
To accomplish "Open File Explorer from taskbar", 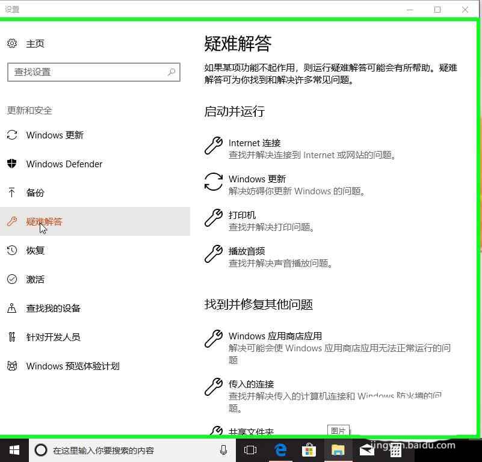I will click(338, 451).
